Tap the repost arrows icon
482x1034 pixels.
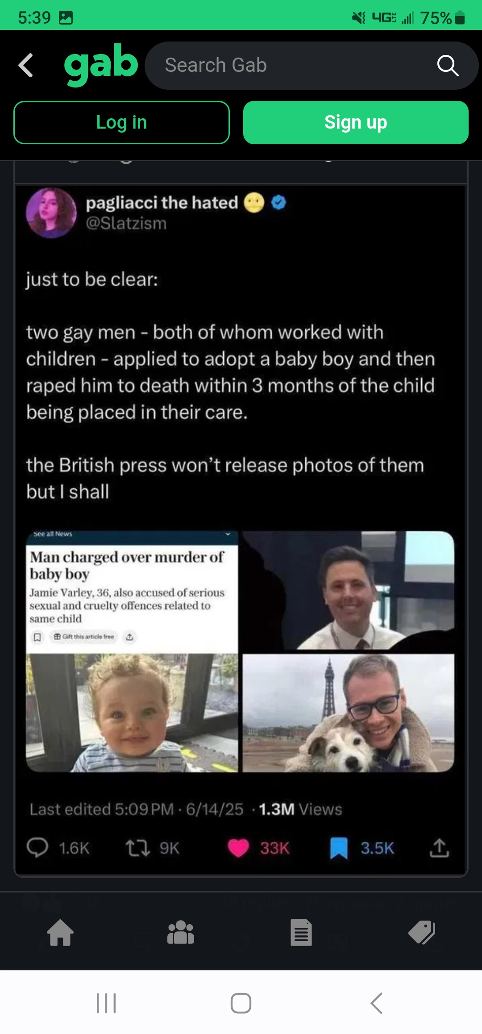(x=137, y=847)
